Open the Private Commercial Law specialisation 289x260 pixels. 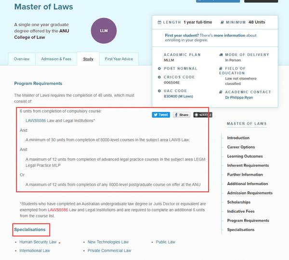(x=109, y=250)
